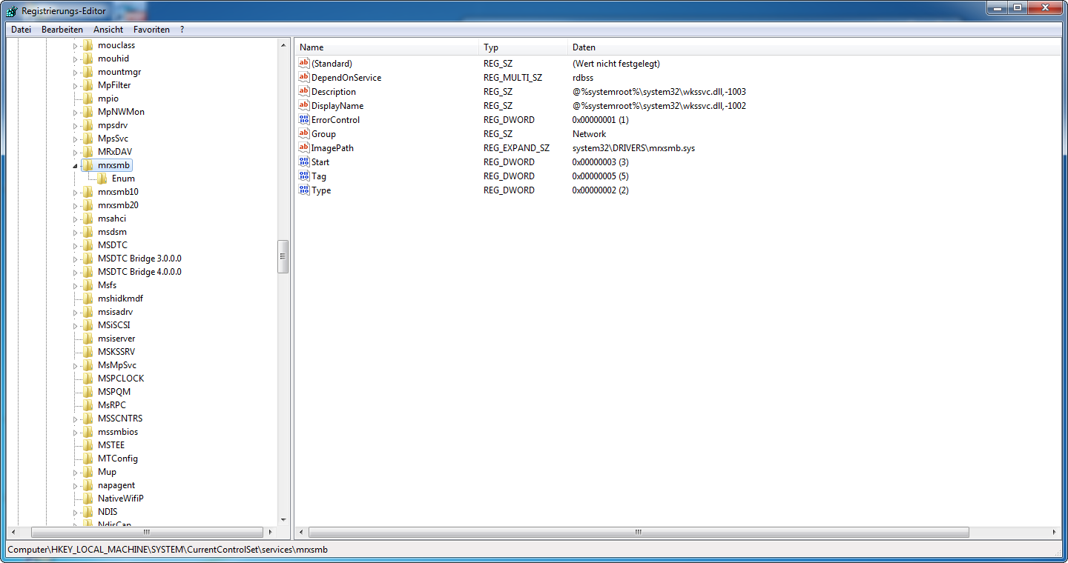Click the DWORD icon of Tag value
The height and width of the screenshot is (563, 1068).
303,176
